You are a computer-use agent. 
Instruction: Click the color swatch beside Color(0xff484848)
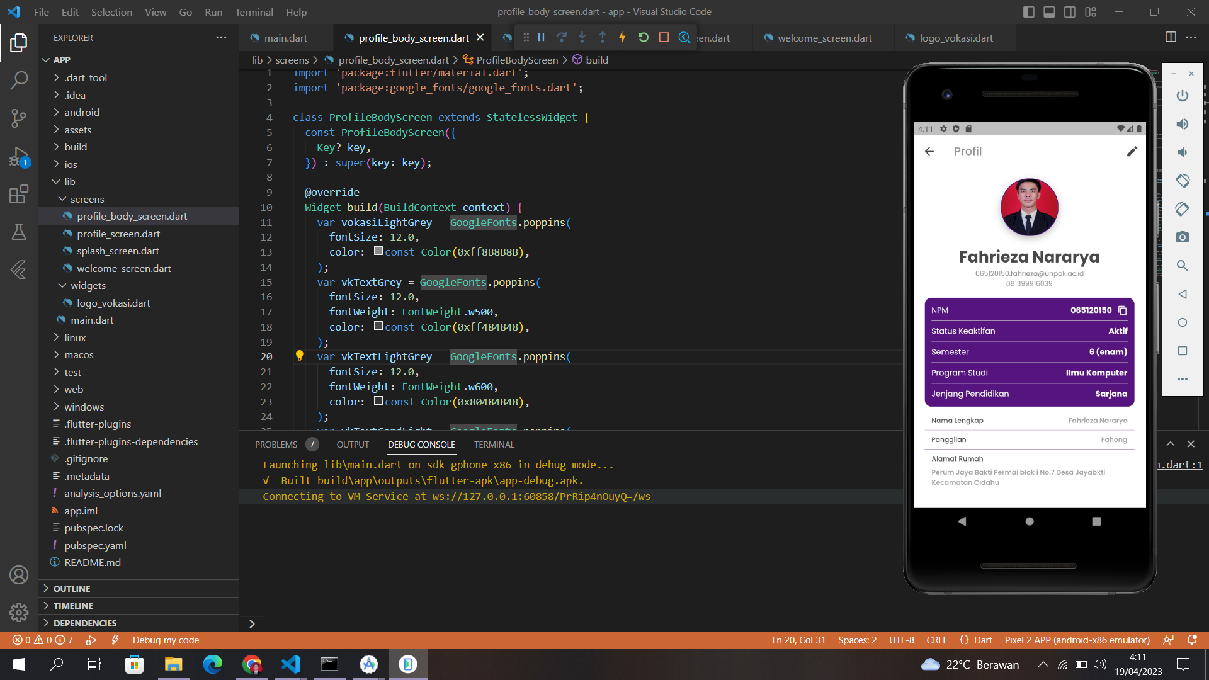(x=378, y=326)
